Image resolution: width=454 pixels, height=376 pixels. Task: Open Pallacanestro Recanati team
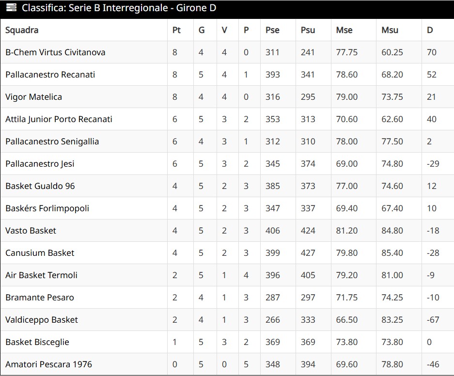[50, 75]
